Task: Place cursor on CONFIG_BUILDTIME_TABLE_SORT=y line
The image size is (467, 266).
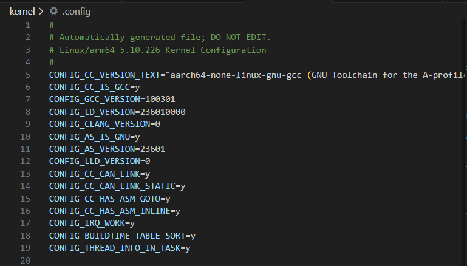Action: point(122,236)
